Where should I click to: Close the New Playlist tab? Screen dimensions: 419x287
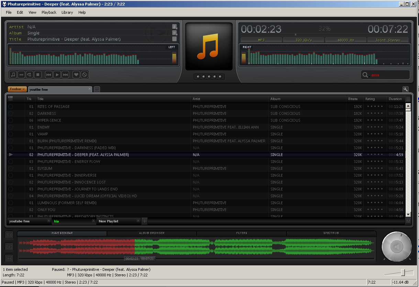coord(138,221)
